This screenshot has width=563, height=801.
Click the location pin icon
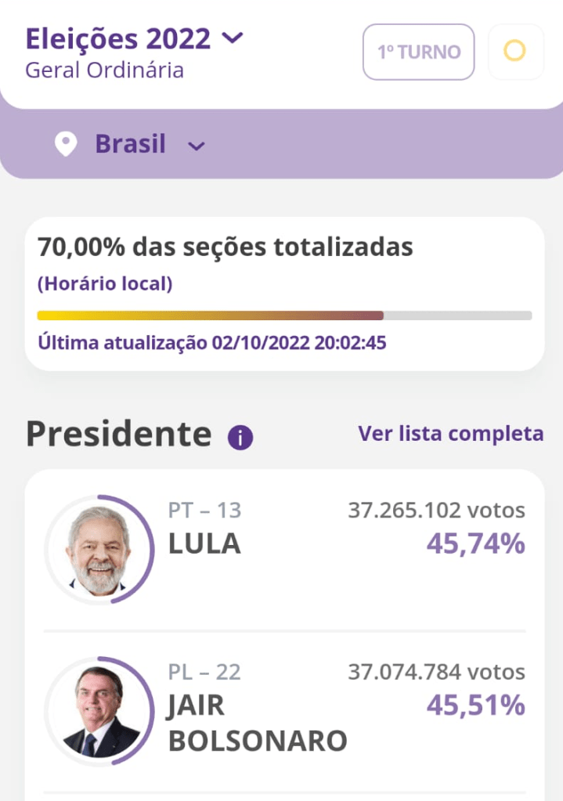(66, 145)
